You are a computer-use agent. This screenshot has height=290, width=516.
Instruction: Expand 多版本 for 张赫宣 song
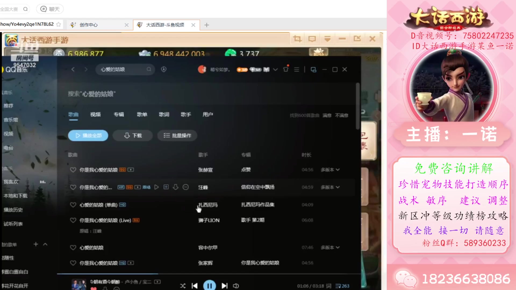330,170
